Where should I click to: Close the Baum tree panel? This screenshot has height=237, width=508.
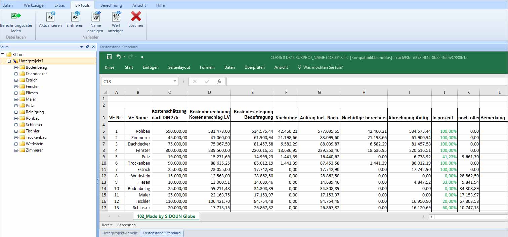point(93,47)
